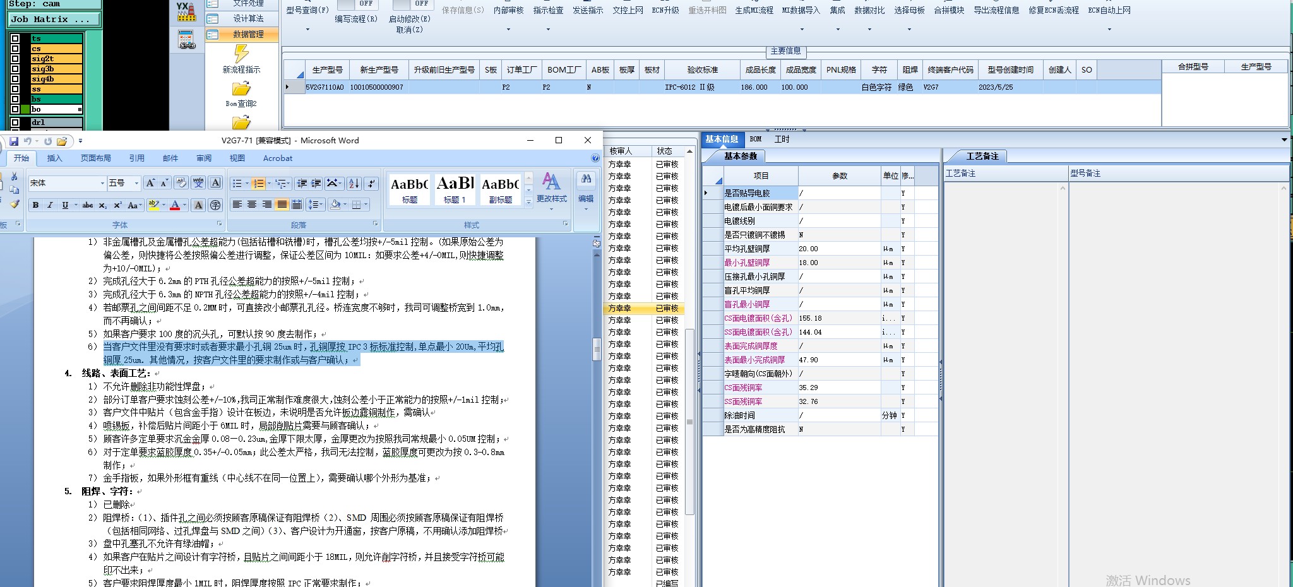This screenshot has height=587, width=1293.
Task: Click the Sort A-Z icon
Action: [x=354, y=184]
